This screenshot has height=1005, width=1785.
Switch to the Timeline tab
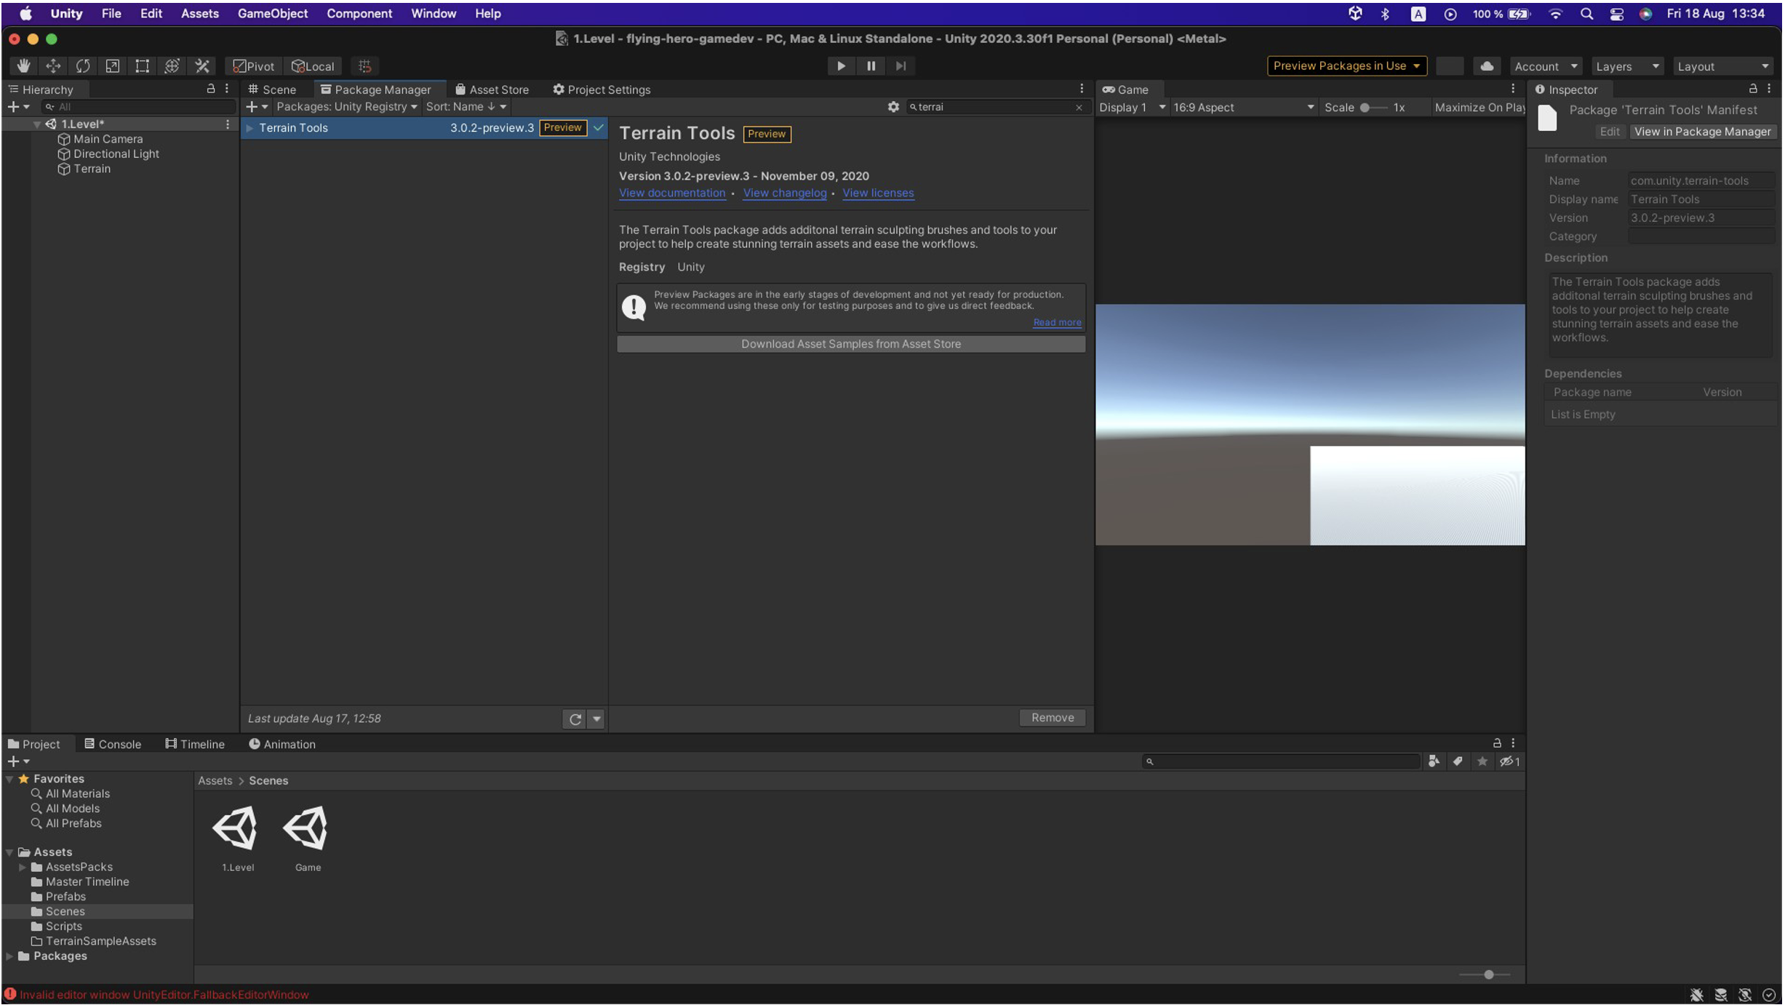(x=195, y=744)
